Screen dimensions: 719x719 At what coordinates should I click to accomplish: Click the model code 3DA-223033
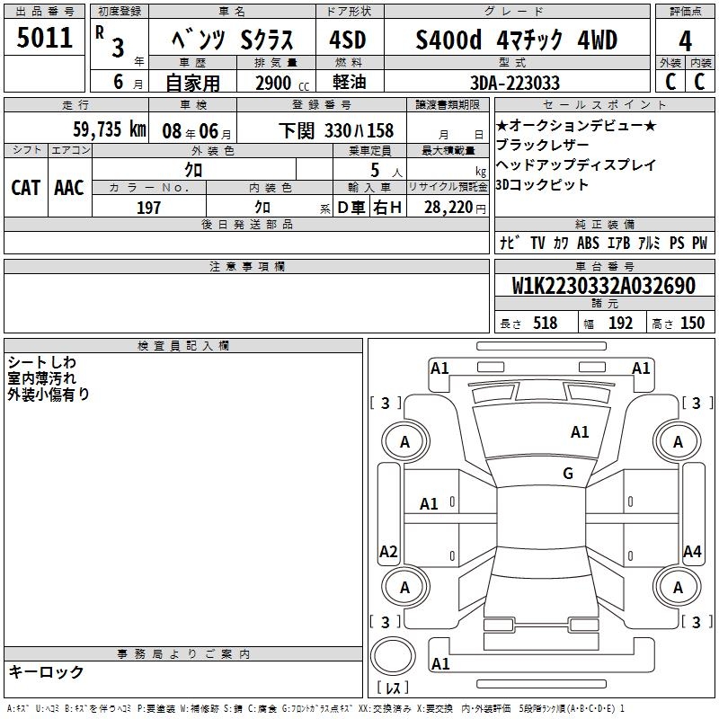(x=515, y=83)
